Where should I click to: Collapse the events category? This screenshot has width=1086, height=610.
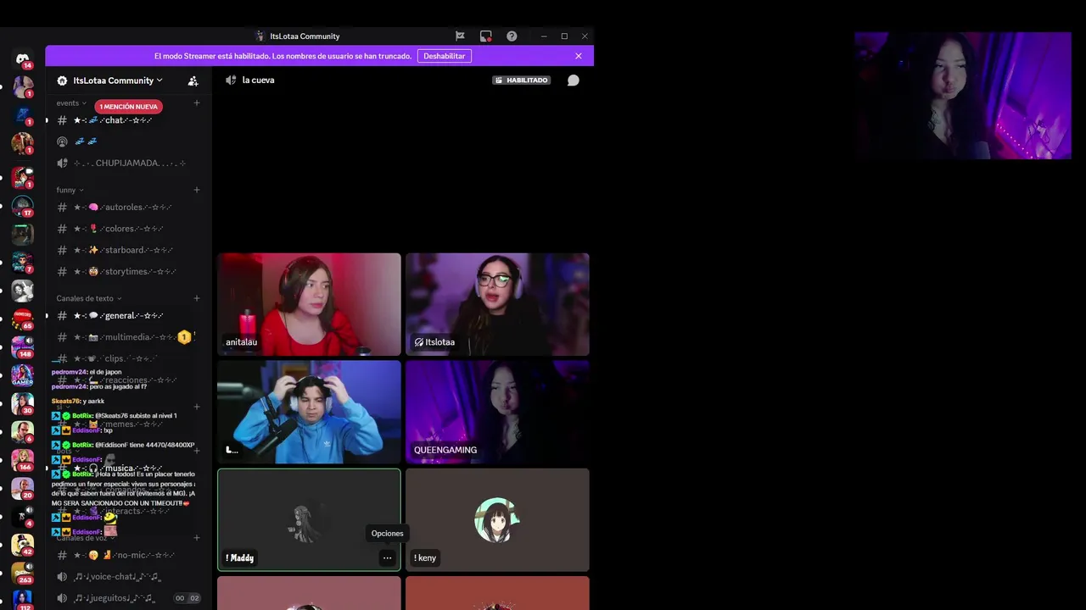(71, 103)
